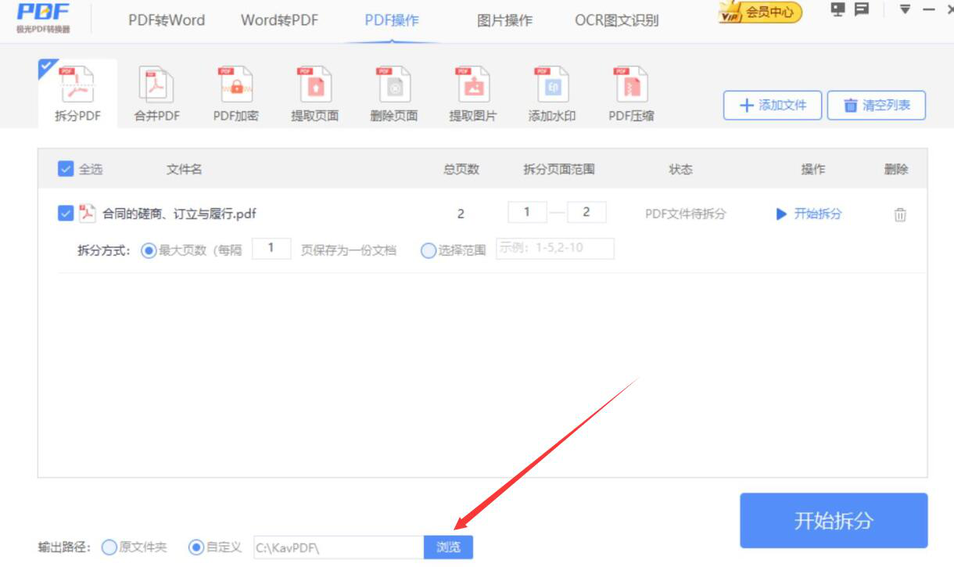Toggle the 全选 checkbox

point(66,169)
